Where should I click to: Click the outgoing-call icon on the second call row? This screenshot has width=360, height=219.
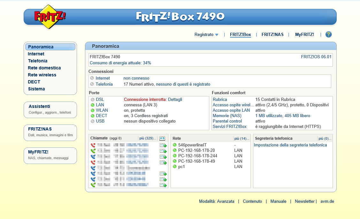(93, 151)
